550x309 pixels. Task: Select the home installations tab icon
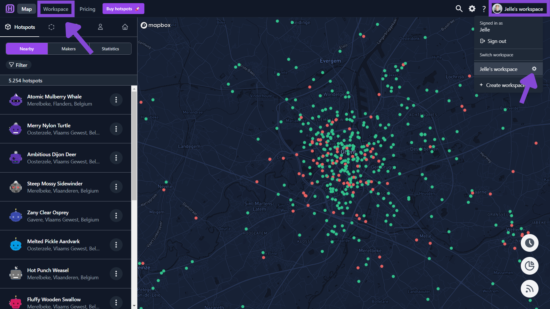coord(125,27)
